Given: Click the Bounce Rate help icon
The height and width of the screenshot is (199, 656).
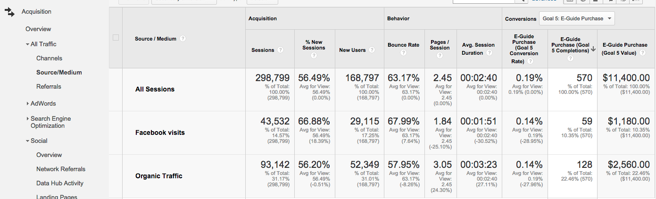Looking at the screenshot, I should pos(403,53).
